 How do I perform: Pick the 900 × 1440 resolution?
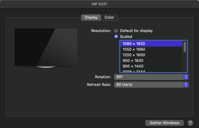tap(151, 66)
